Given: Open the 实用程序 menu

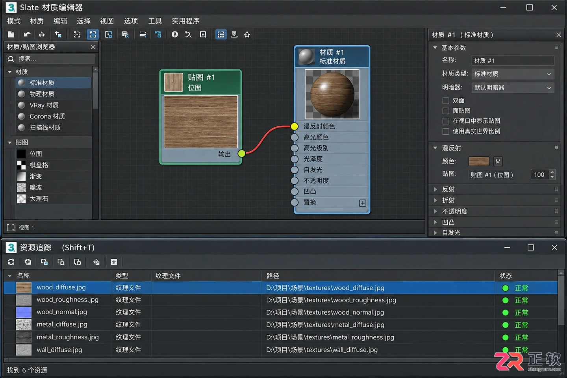Looking at the screenshot, I should [185, 21].
